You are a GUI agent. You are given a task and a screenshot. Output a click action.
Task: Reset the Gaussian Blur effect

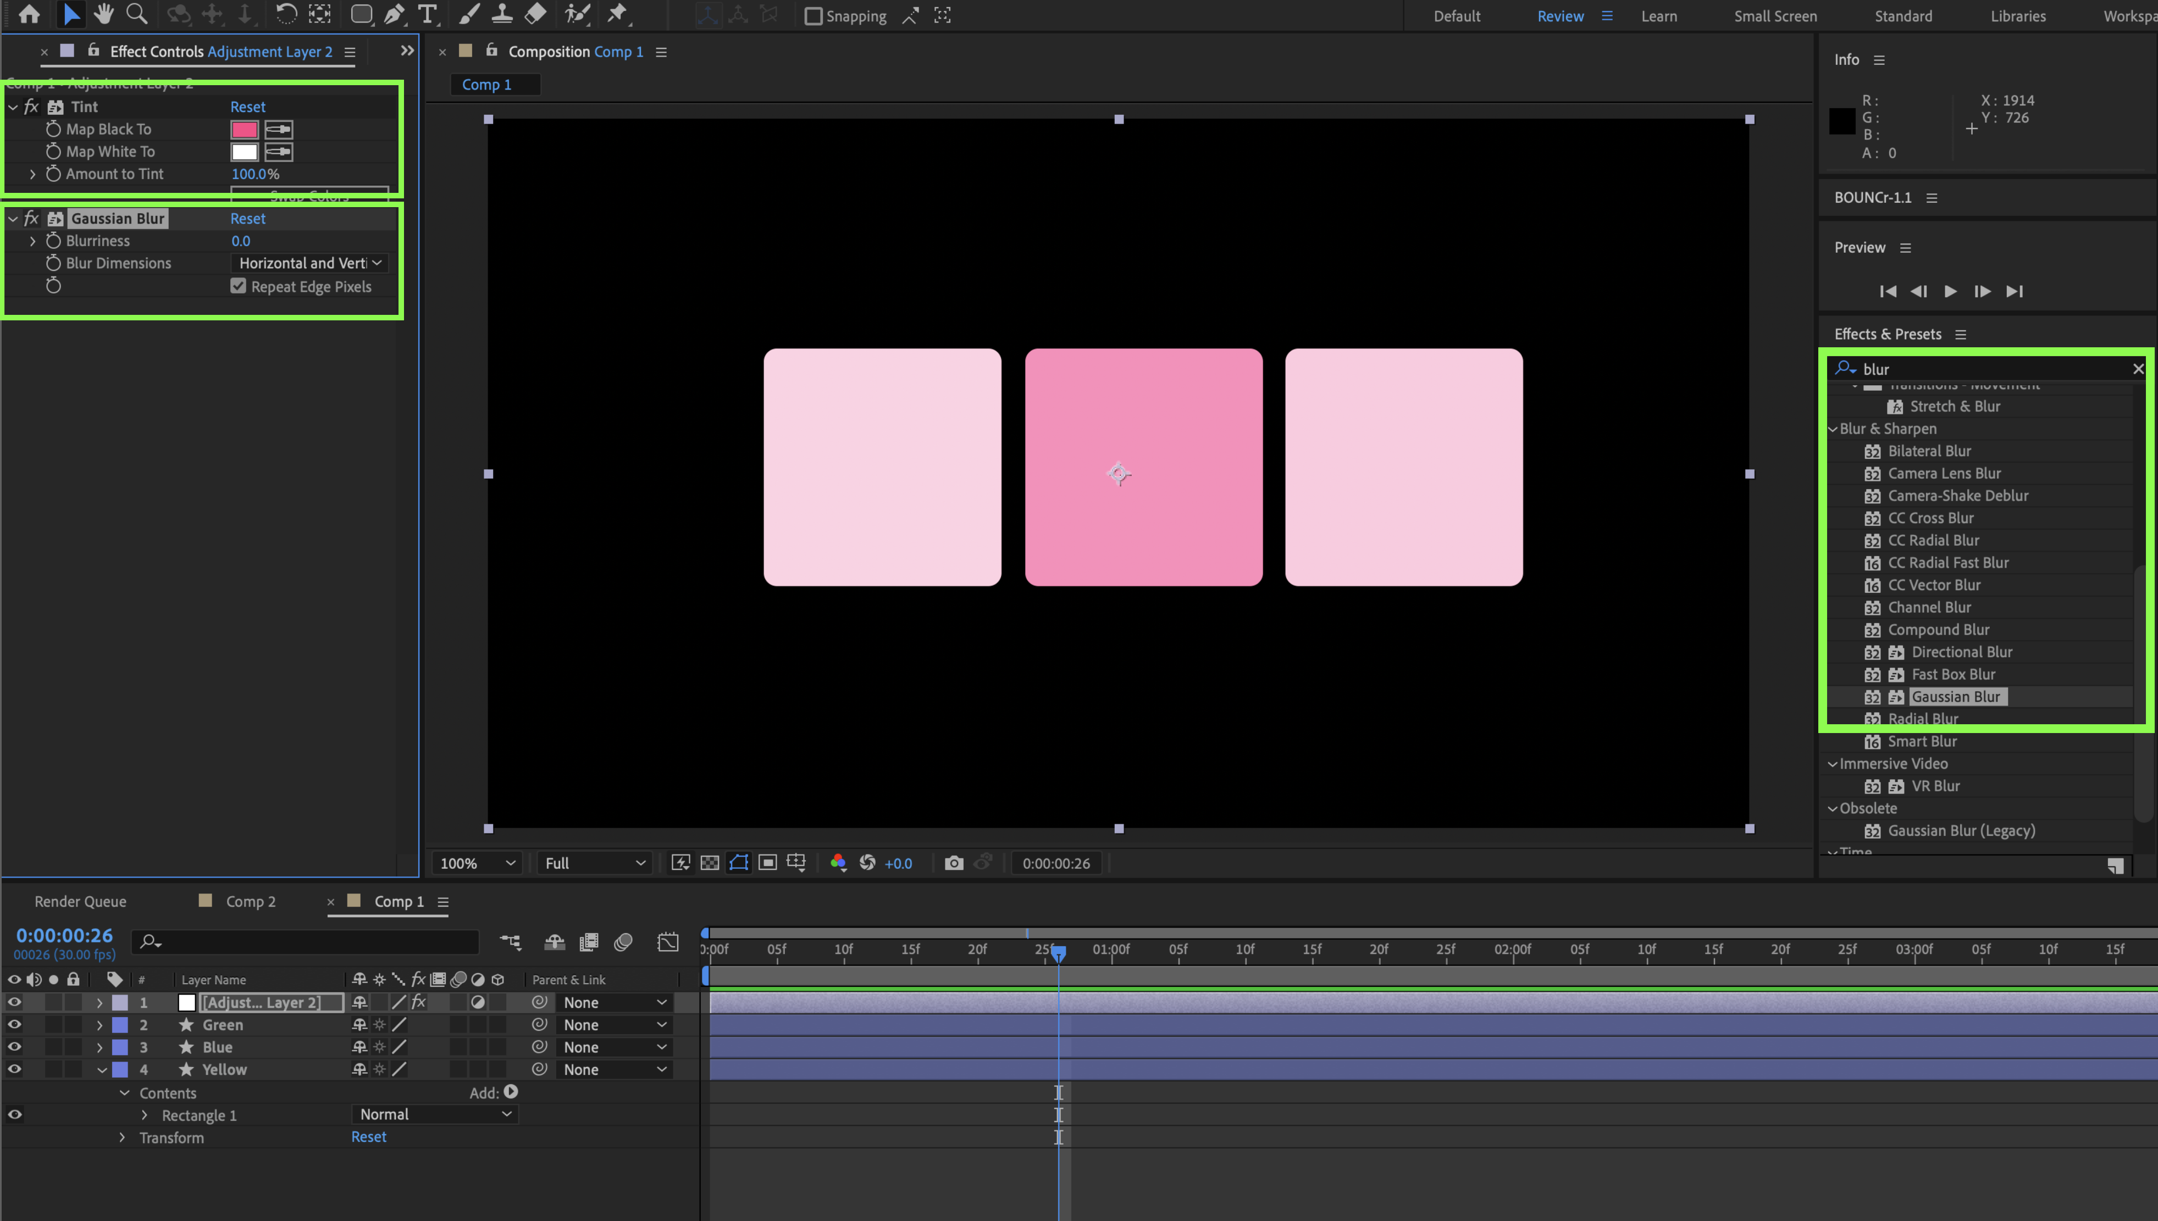point(247,218)
